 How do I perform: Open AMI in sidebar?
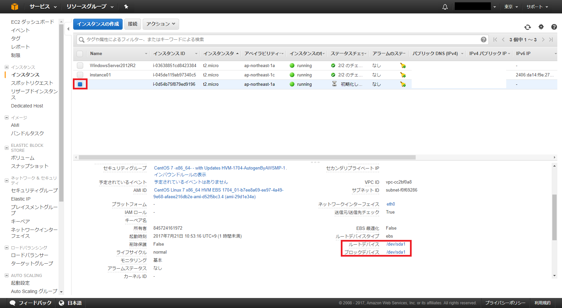[x=15, y=125]
